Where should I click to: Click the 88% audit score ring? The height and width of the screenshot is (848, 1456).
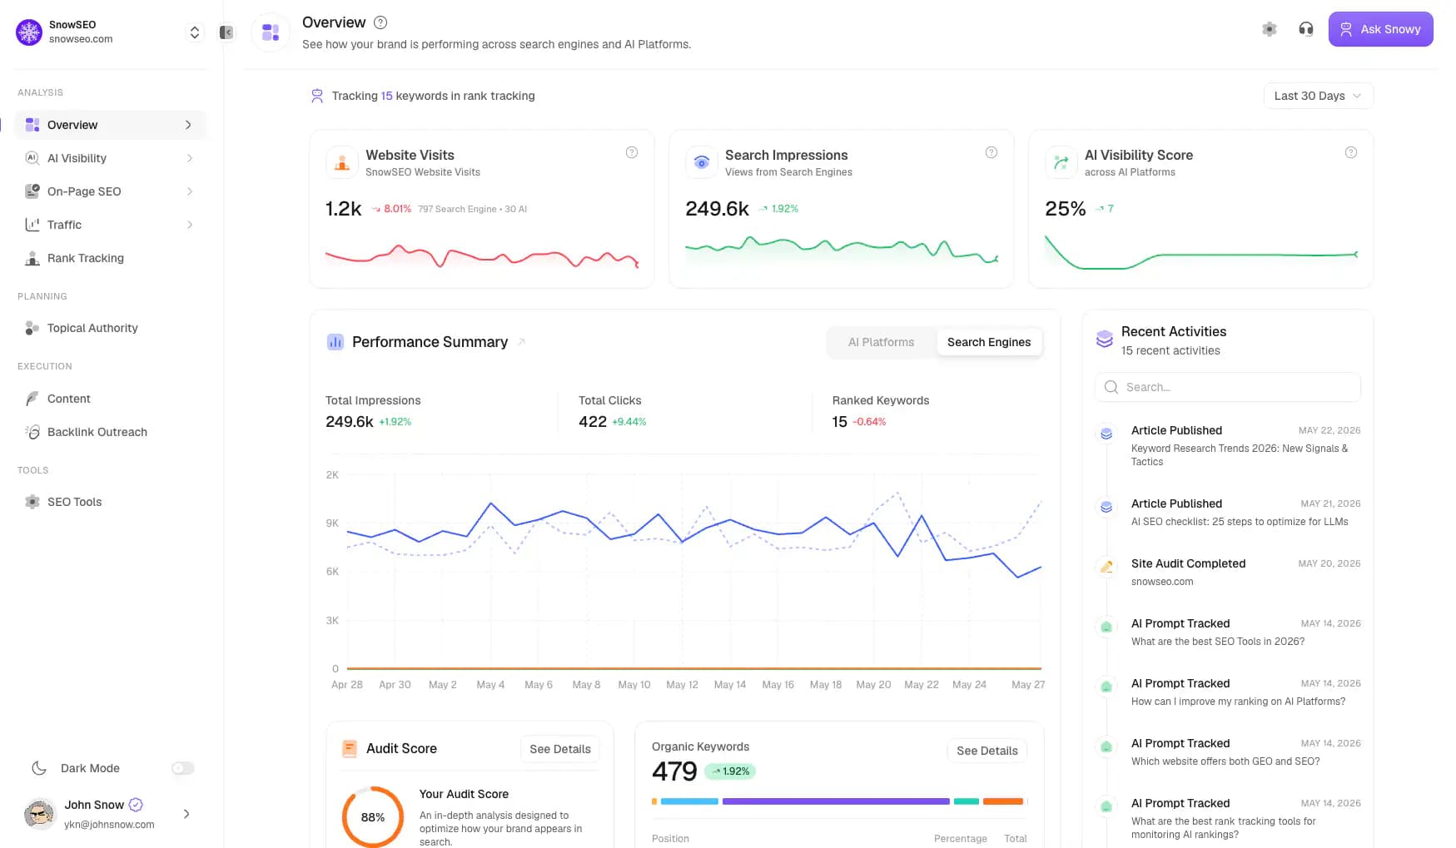pos(373,817)
